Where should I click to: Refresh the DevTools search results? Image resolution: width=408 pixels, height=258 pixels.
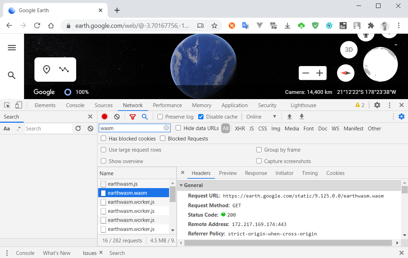78,128
